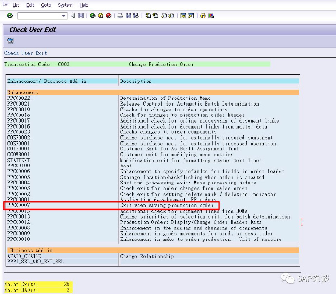
Task: Go to the previous page icon
Action: (x=156, y=16)
